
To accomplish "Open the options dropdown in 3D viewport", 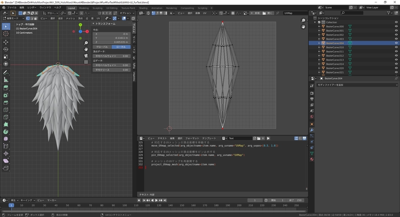I will [x=127, y=13].
